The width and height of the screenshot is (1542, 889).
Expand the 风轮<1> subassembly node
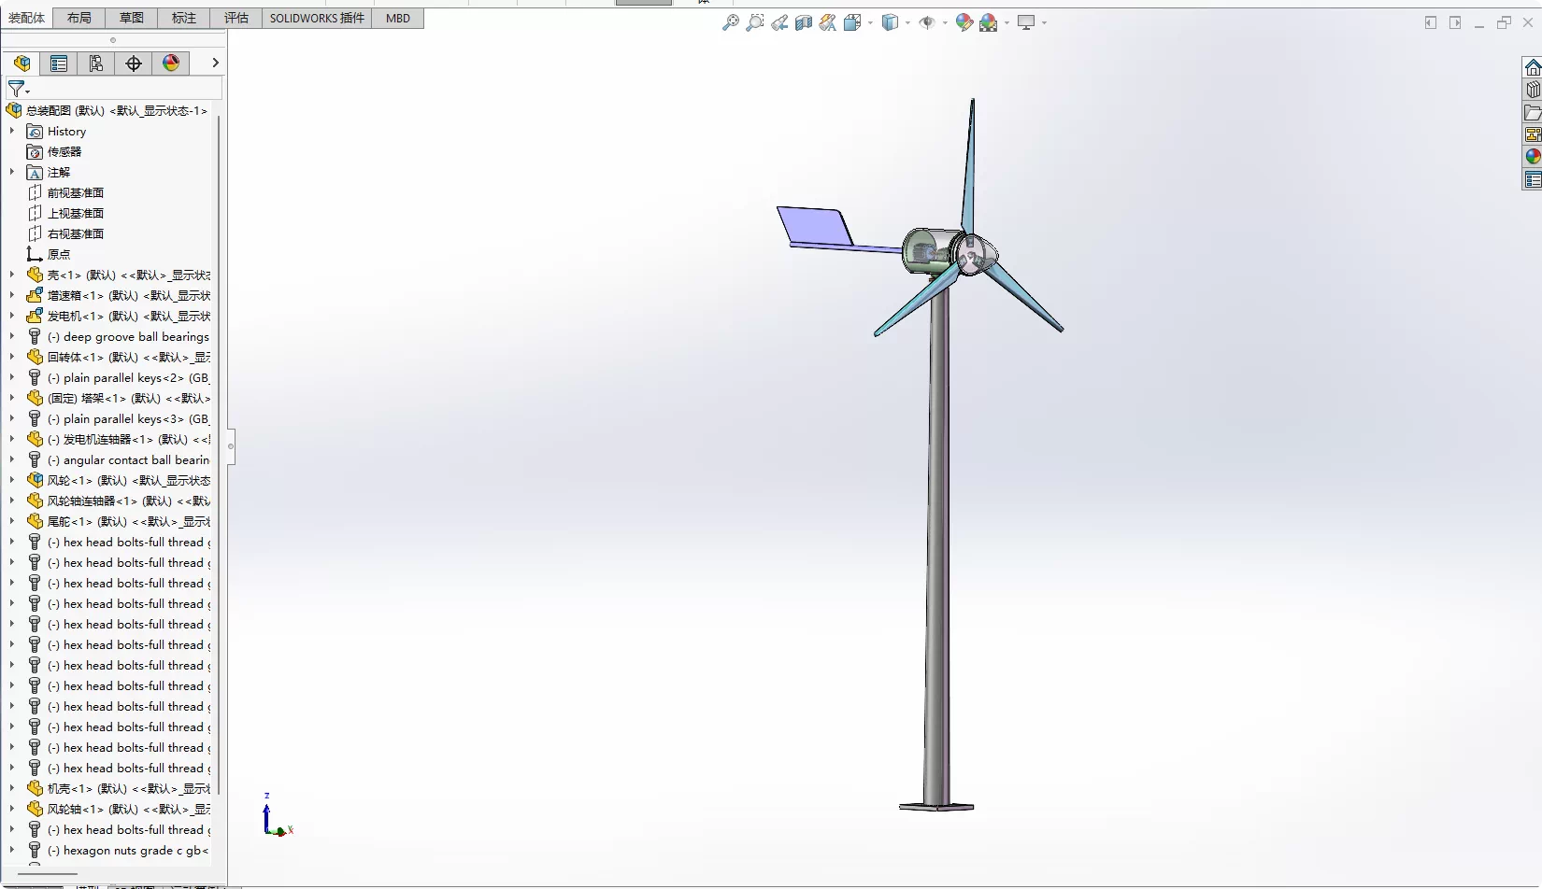12,481
